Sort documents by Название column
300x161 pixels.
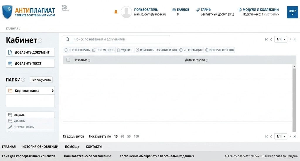pos(82,60)
